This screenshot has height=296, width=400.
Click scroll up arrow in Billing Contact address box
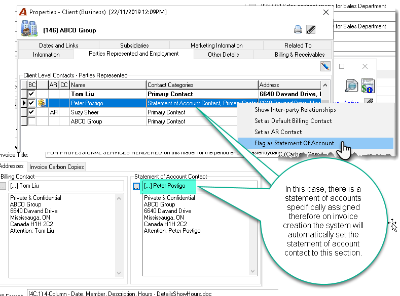coord(119,198)
